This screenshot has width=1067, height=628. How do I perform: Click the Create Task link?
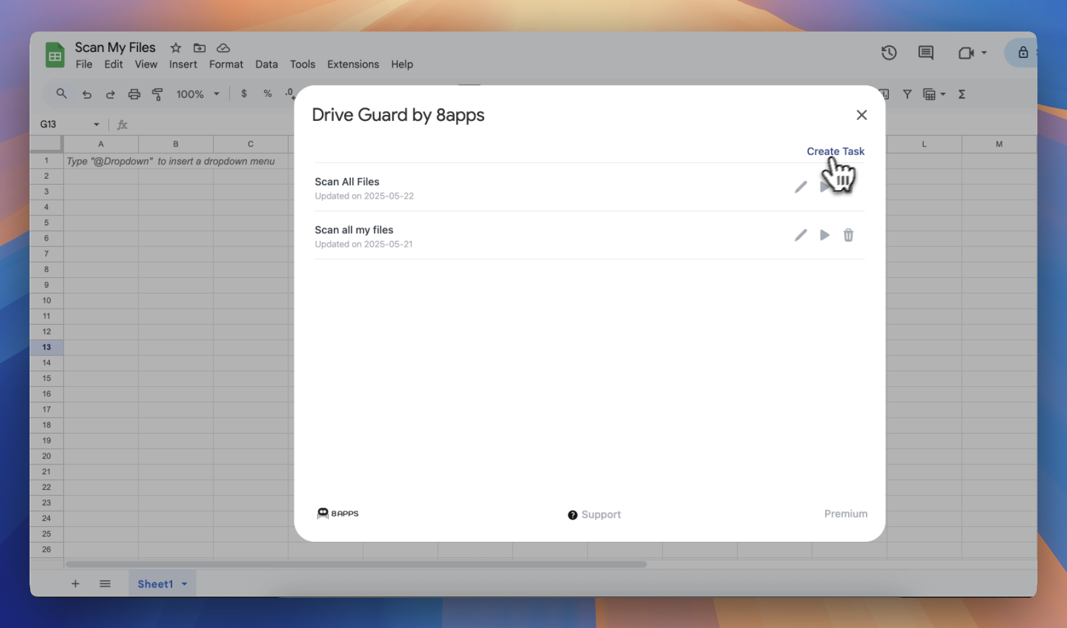[x=835, y=151]
